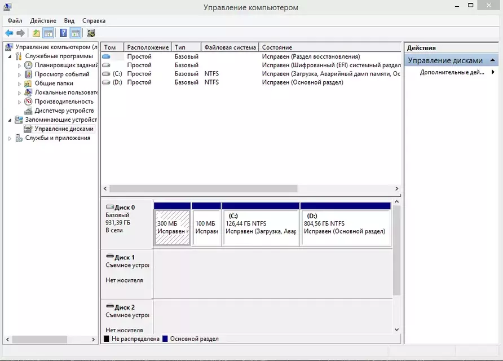Expand the Локальные пользователи node
The height and width of the screenshot is (361, 503).
coord(19,93)
